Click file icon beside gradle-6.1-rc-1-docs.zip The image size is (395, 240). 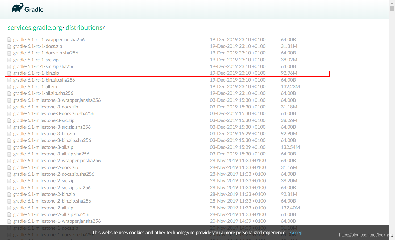9,47
